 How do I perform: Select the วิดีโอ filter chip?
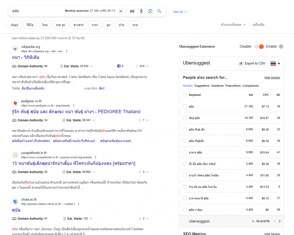[x=30, y=25]
